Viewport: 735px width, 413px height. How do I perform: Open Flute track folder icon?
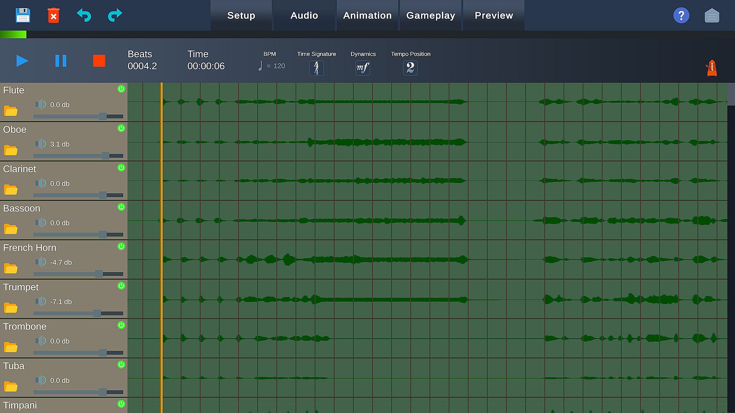11,111
